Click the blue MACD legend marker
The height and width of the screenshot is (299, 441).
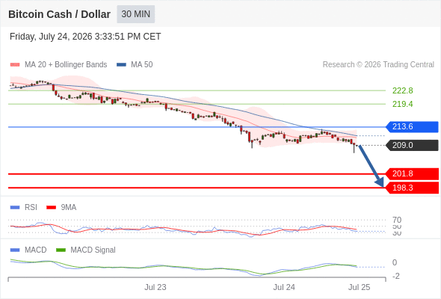point(15,250)
